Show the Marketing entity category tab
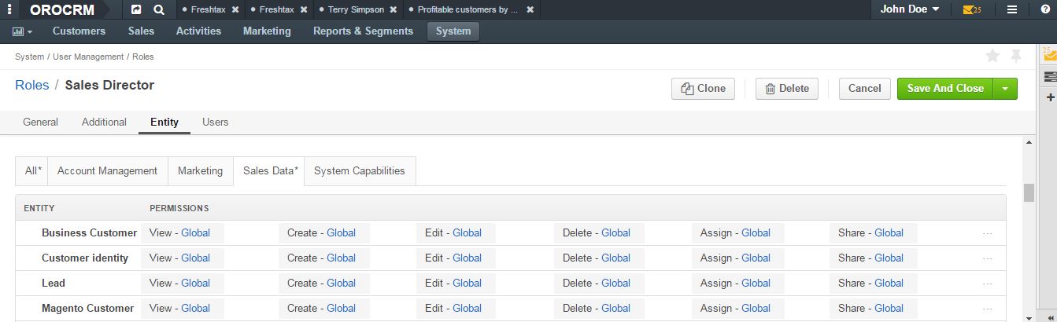Image resolution: width=1057 pixels, height=322 pixels. (x=200, y=171)
